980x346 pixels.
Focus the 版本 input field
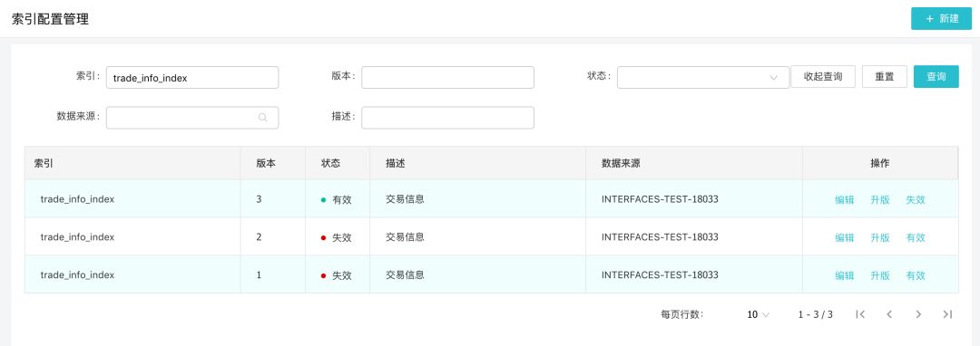[x=447, y=77]
